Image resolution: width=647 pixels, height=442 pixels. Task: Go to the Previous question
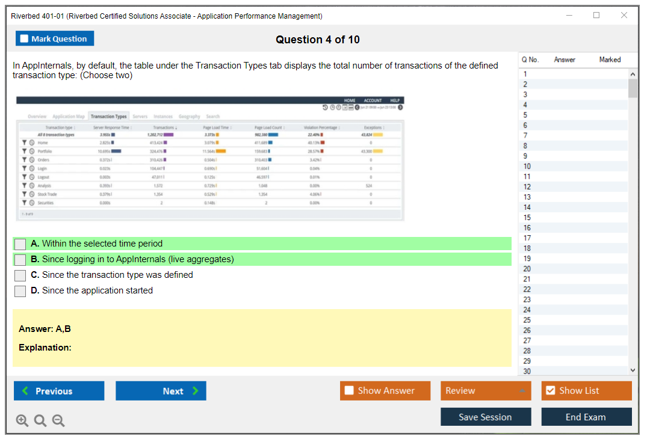point(59,391)
